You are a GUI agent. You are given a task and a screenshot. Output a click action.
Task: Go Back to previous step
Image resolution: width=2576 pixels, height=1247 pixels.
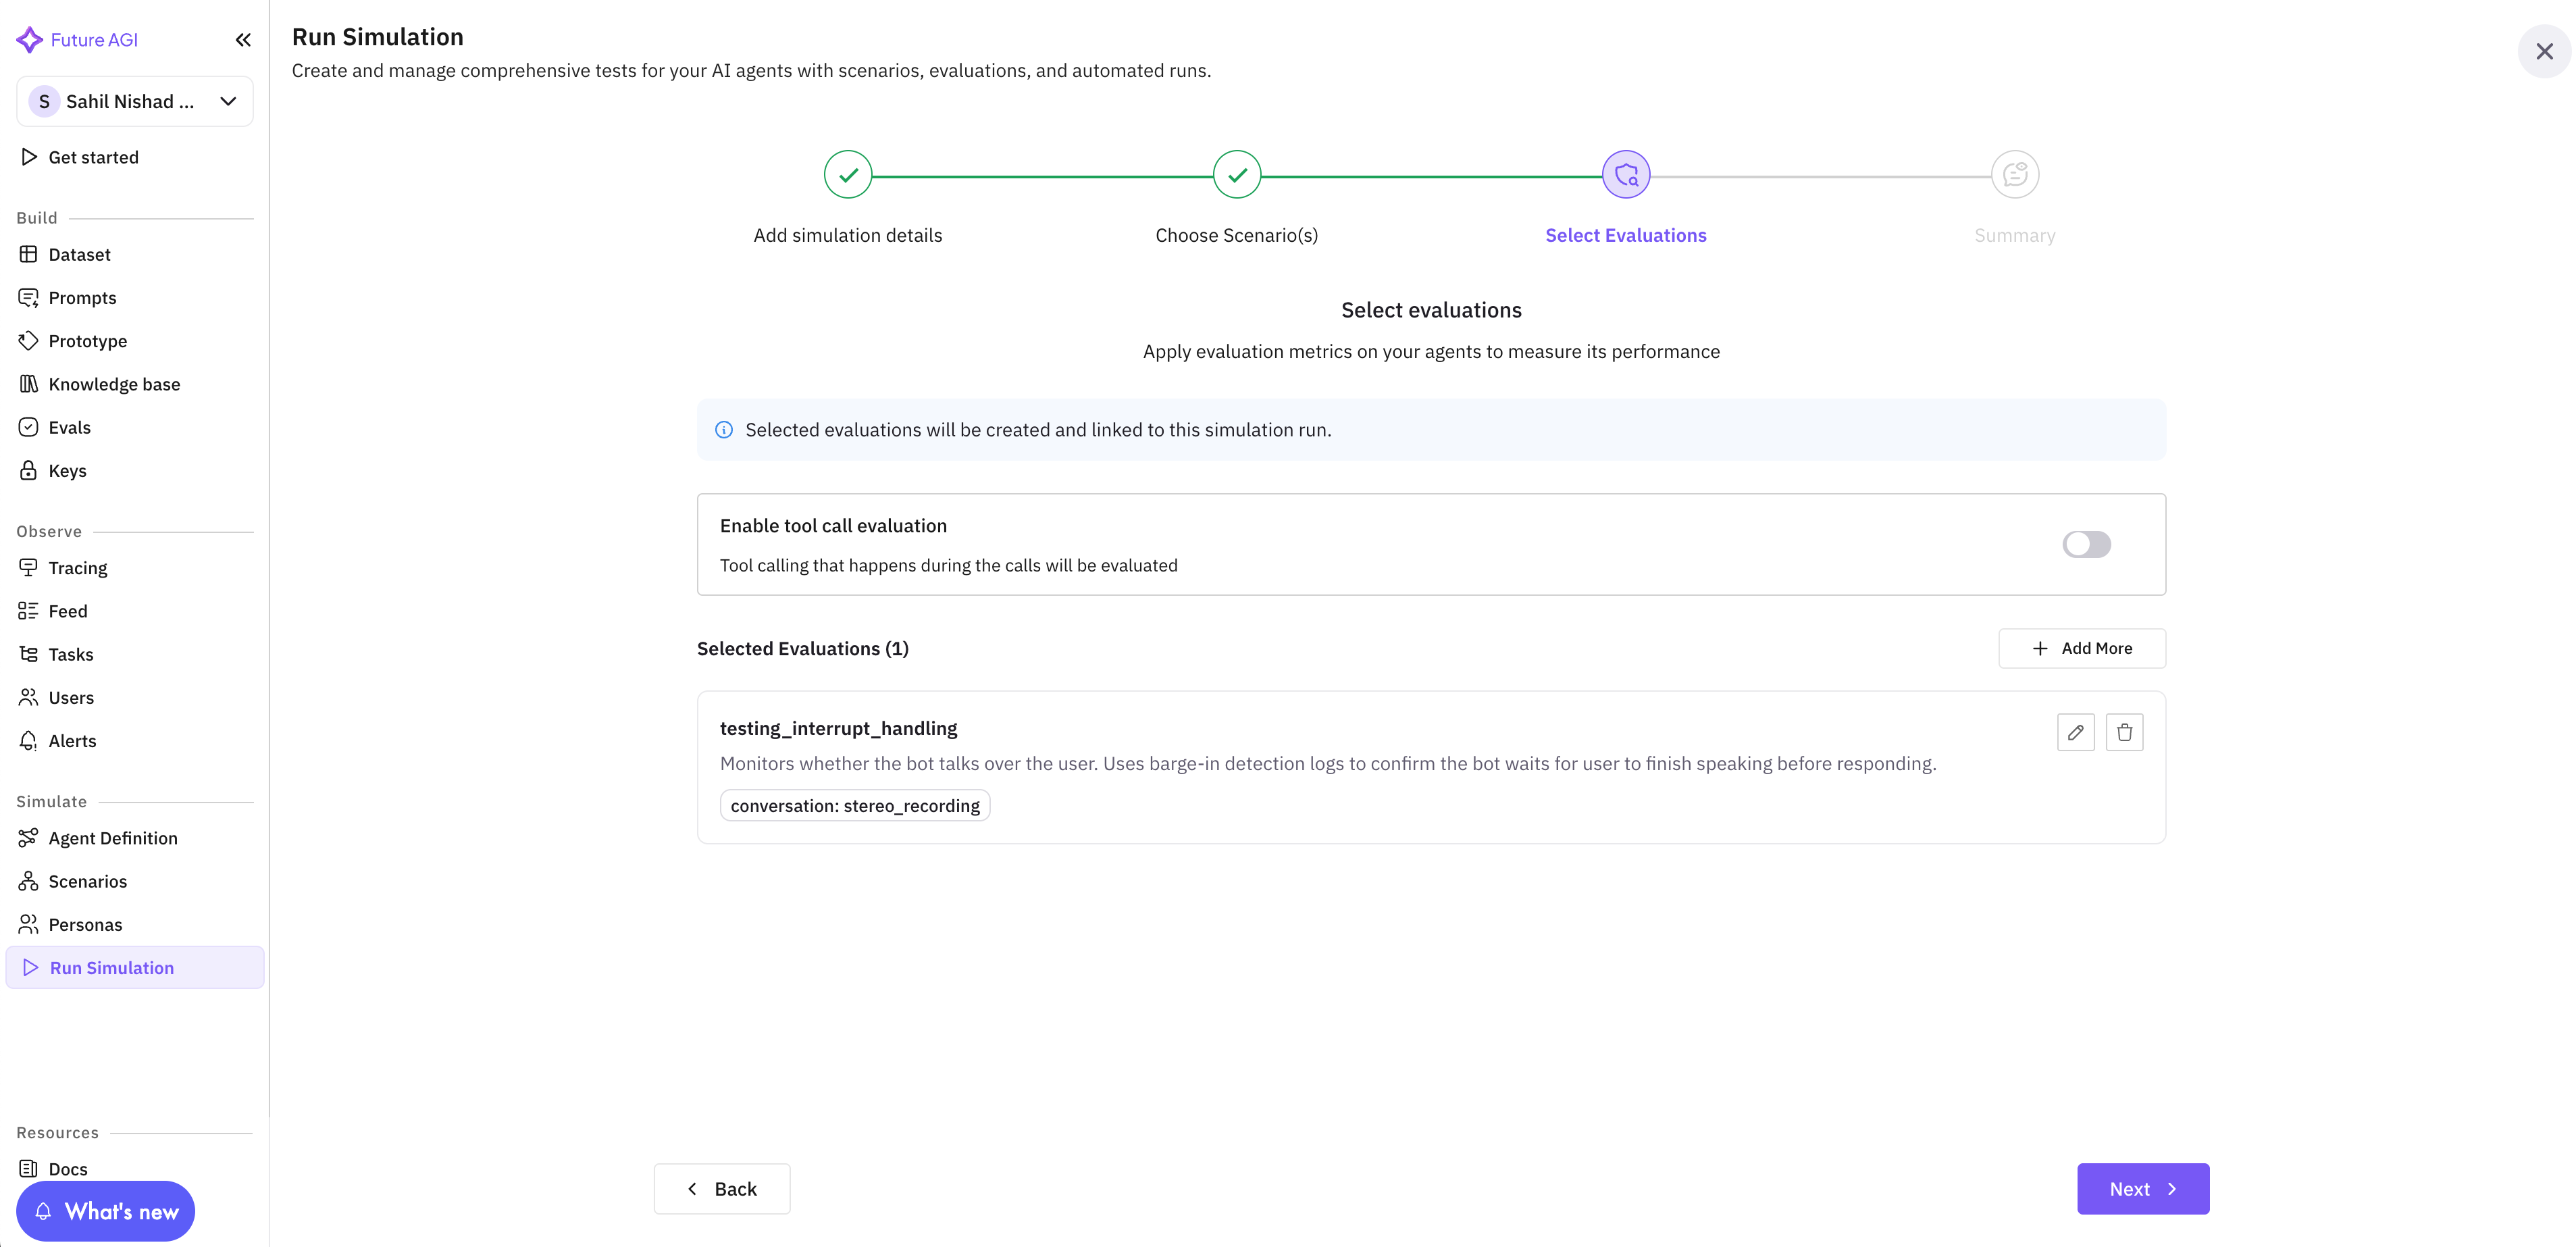pyautogui.click(x=722, y=1189)
